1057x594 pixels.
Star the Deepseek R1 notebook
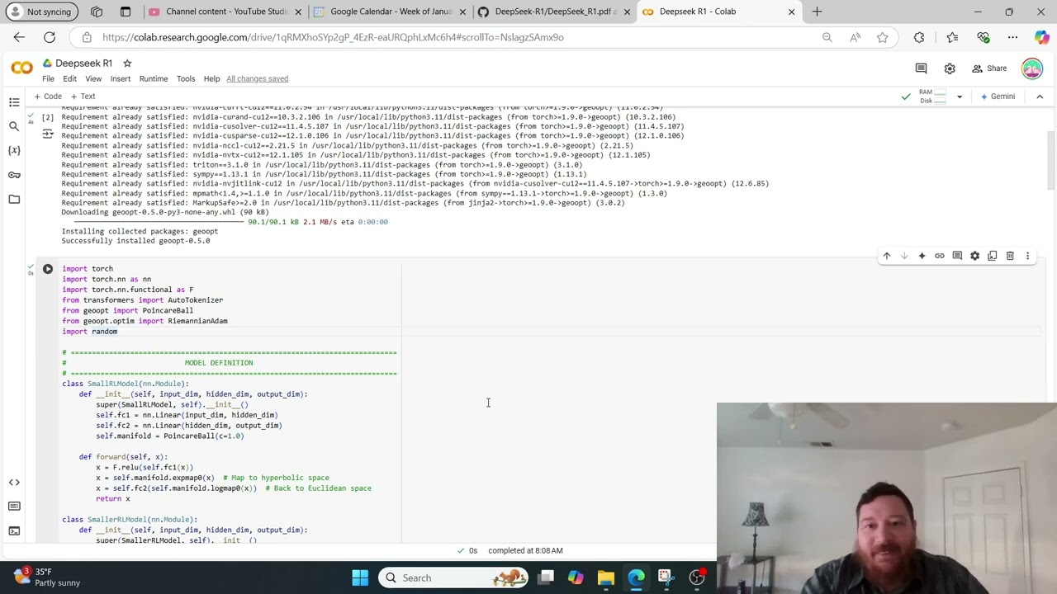click(127, 64)
